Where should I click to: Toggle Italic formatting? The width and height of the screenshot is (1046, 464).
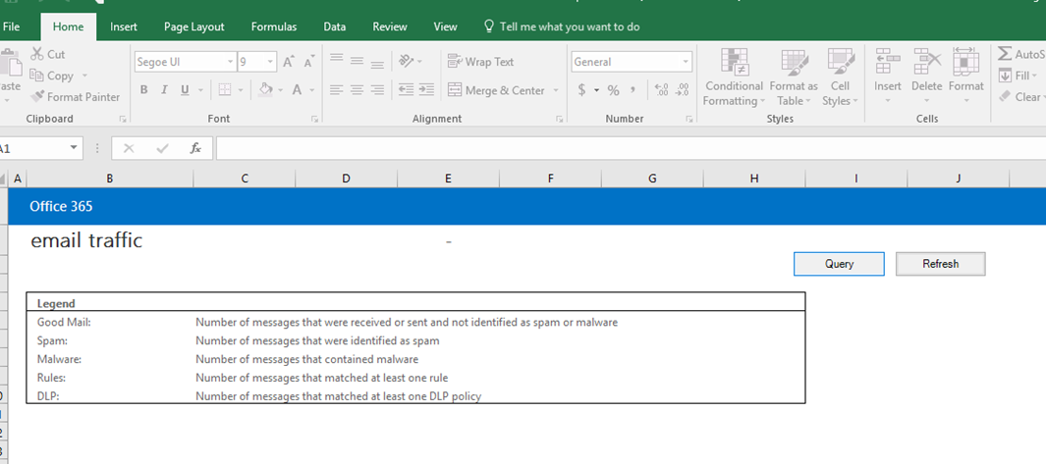[165, 90]
